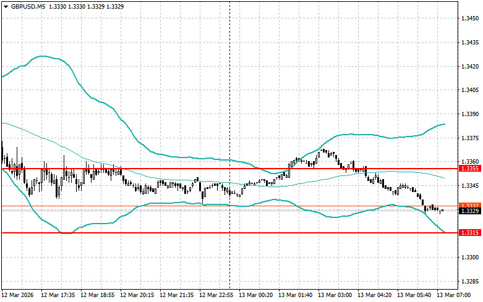Click the 13 Mar 01:40 time label
This screenshot has width=483, height=302.
pos(295,295)
